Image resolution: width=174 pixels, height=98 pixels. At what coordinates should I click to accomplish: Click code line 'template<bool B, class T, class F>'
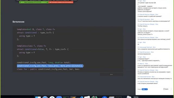click(x=36, y=29)
